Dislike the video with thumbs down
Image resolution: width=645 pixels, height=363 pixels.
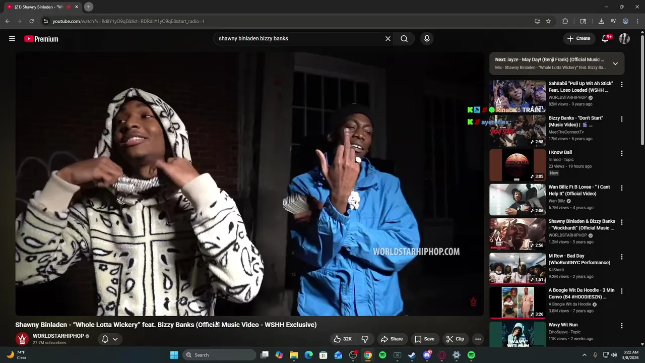click(365, 339)
